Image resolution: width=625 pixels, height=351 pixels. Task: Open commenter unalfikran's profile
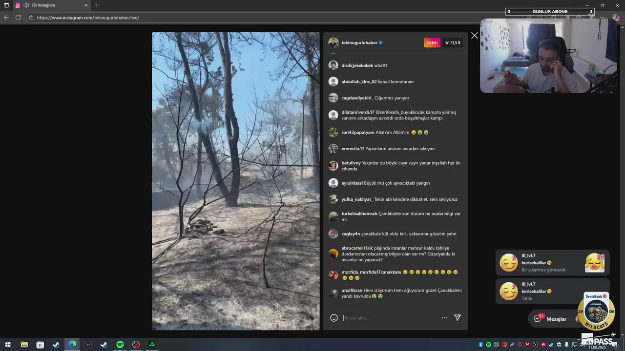(352, 291)
